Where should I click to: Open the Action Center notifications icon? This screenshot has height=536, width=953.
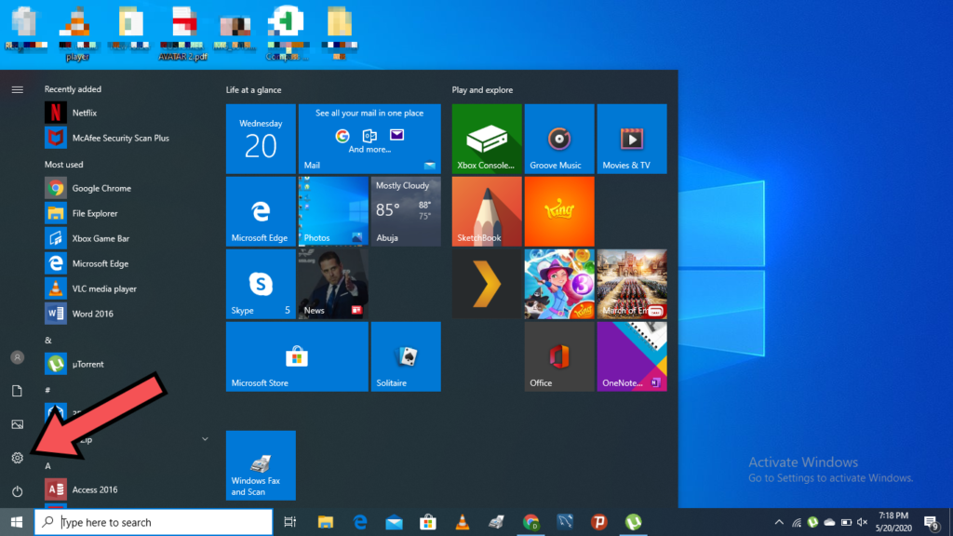coord(931,522)
